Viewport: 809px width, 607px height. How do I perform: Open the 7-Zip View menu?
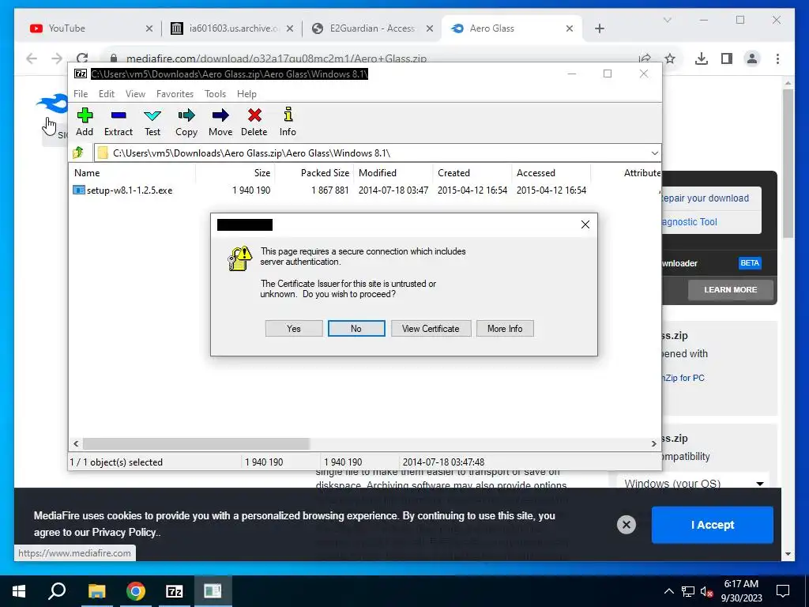135,94
